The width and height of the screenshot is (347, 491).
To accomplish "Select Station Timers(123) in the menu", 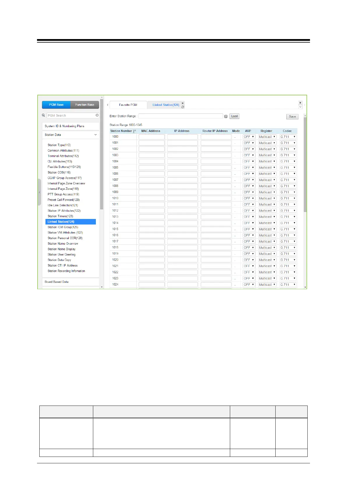I will (60, 216).
